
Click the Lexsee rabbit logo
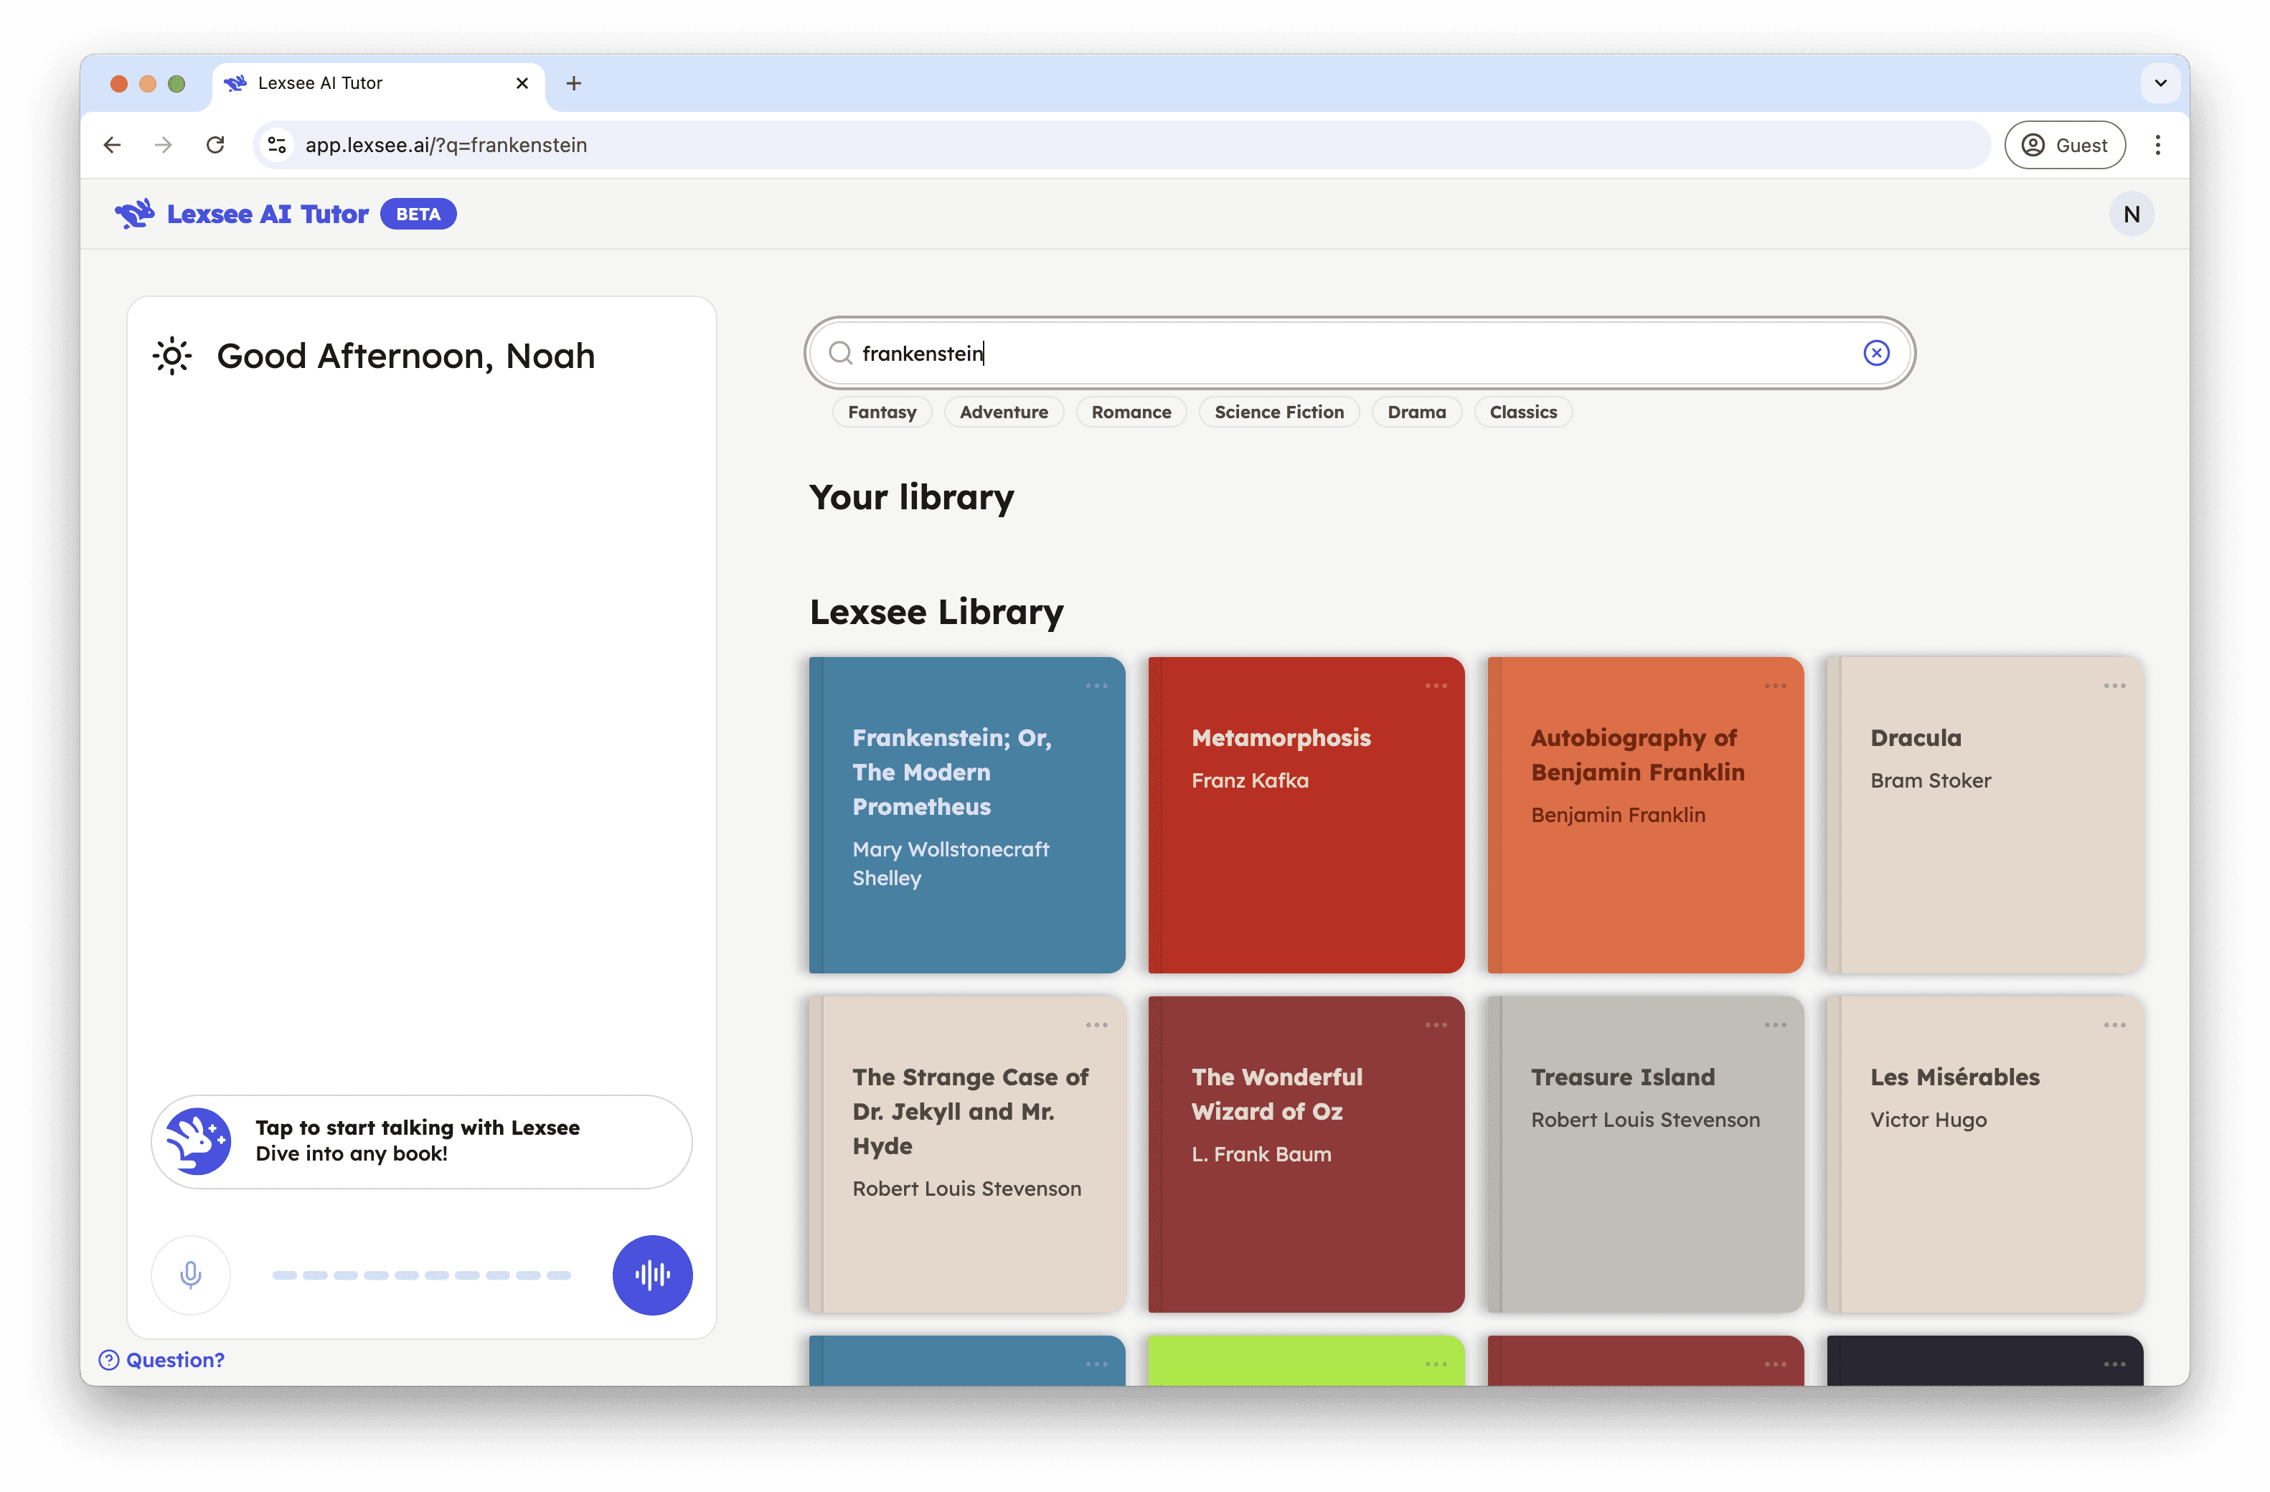click(134, 214)
